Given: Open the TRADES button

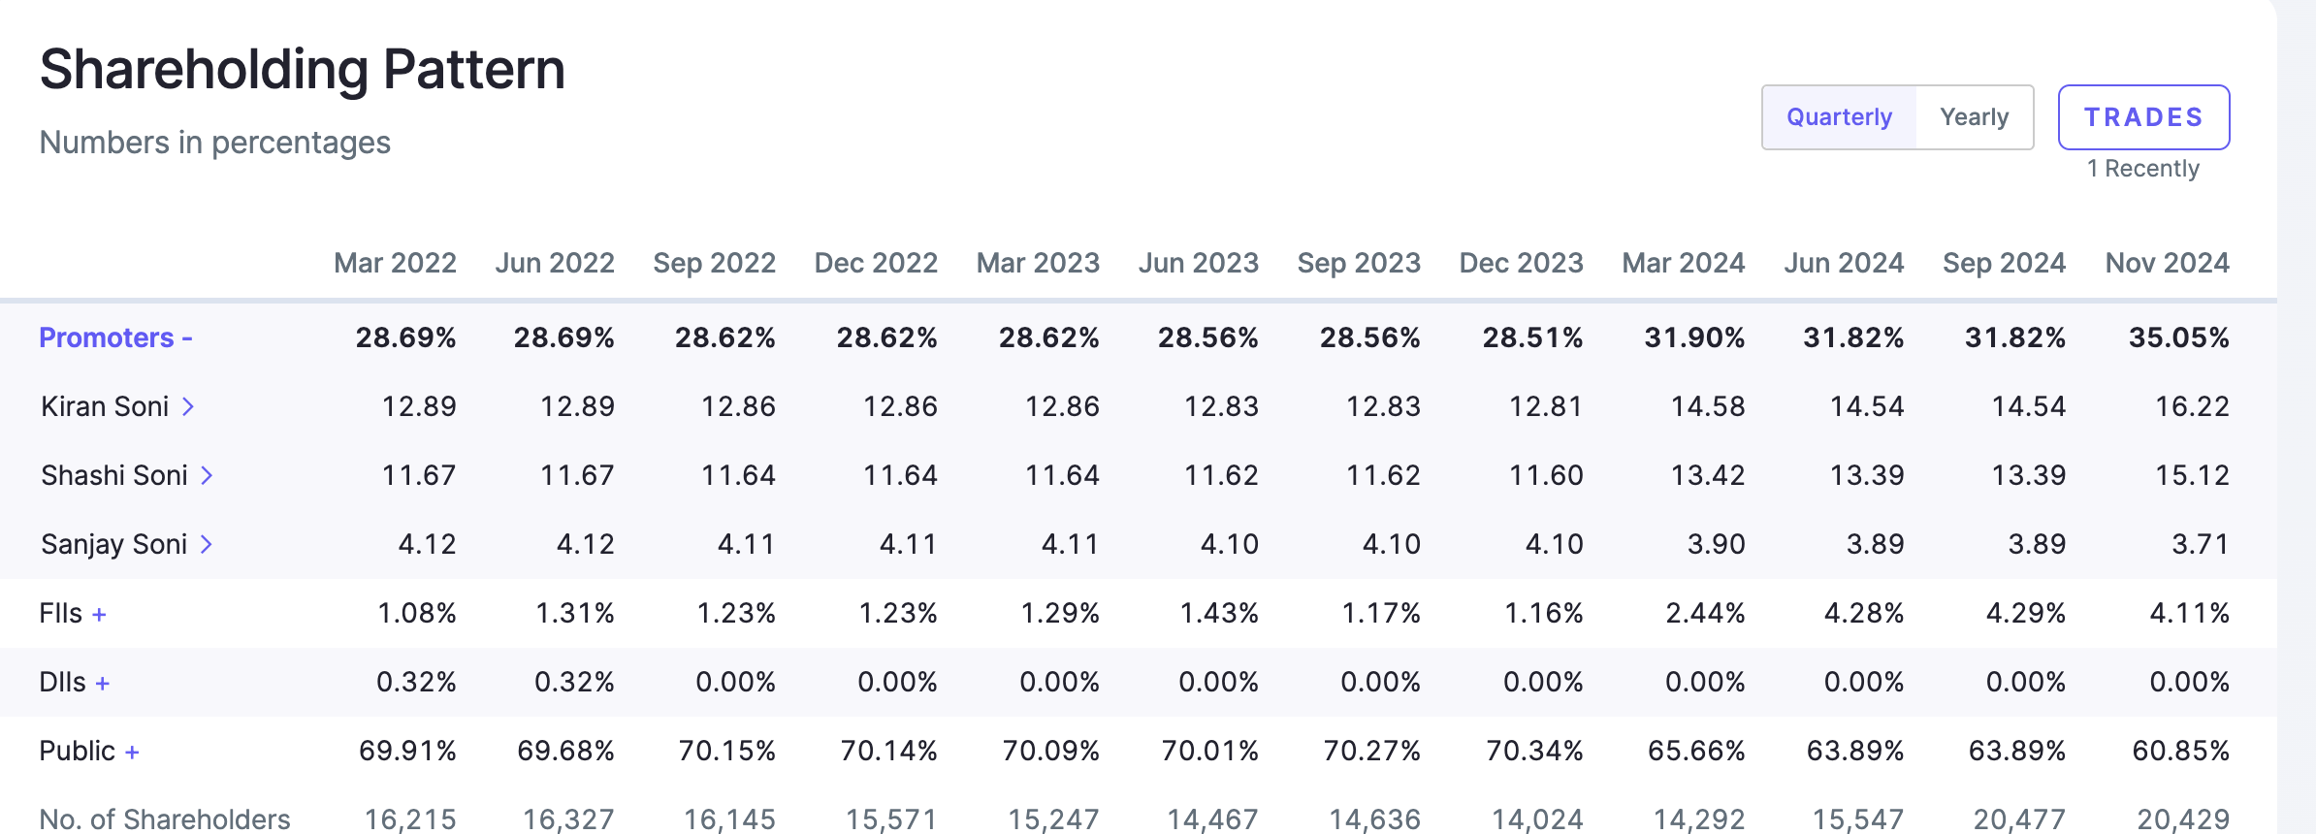Looking at the screenshot, I should [x=2143, y=117].
